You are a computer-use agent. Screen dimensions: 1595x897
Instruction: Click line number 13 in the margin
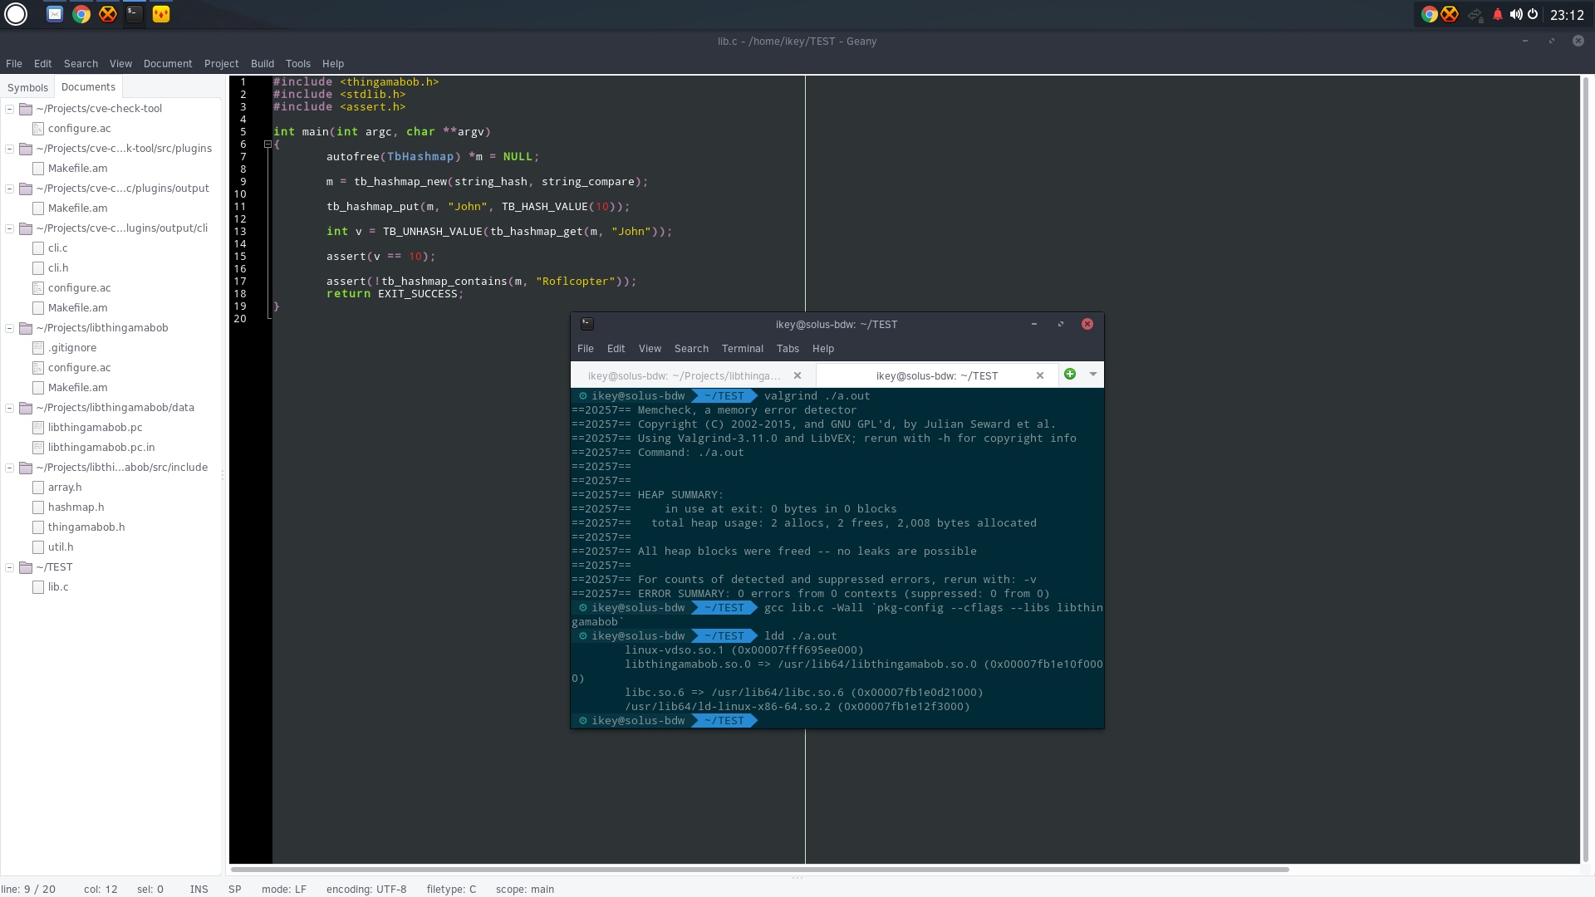240,232
